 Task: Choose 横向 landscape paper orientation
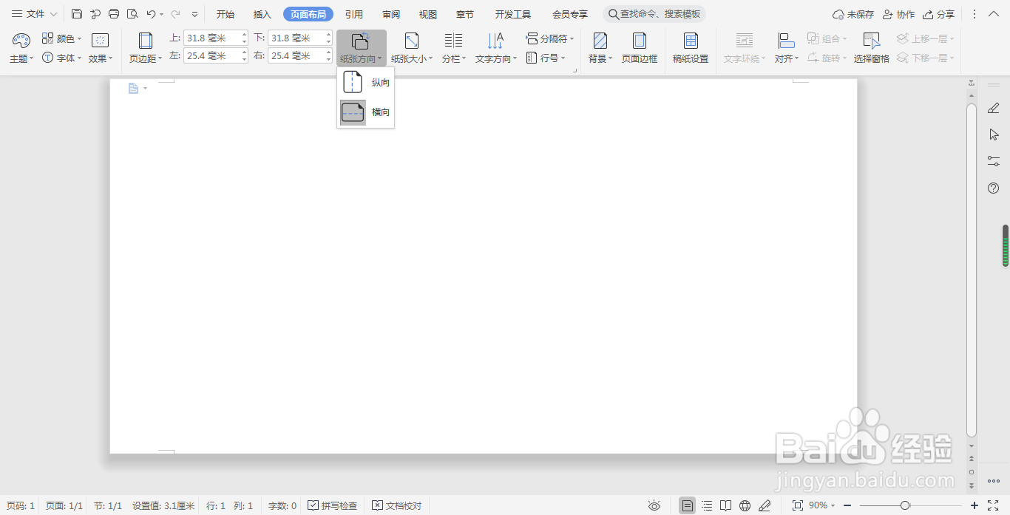pyautogui.click(x=365, y=112)
